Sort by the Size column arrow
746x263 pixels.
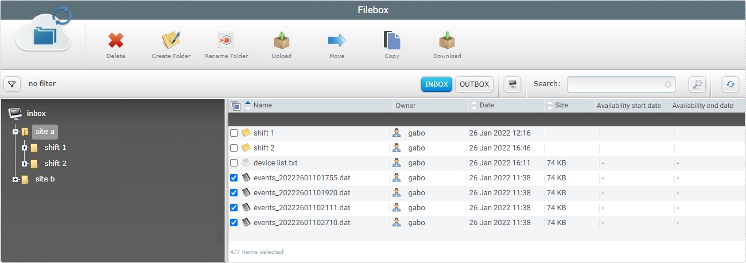tap(550, 105)
